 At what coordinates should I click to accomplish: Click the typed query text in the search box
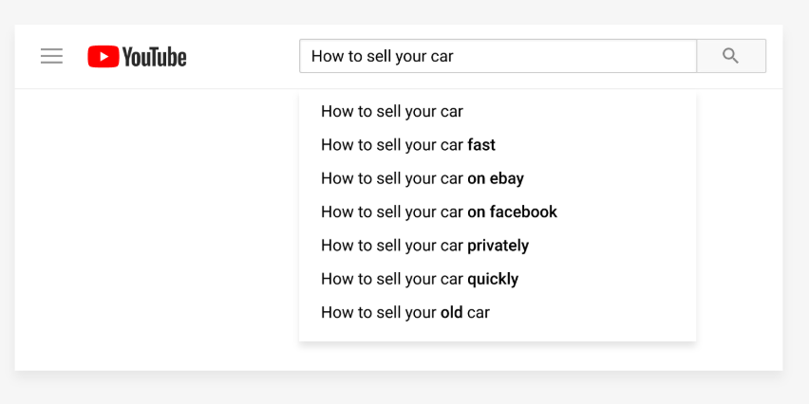383,56
